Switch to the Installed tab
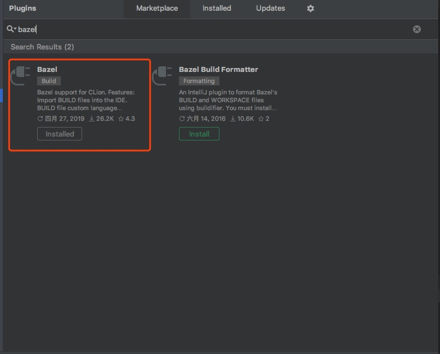 tap(217, 8)
